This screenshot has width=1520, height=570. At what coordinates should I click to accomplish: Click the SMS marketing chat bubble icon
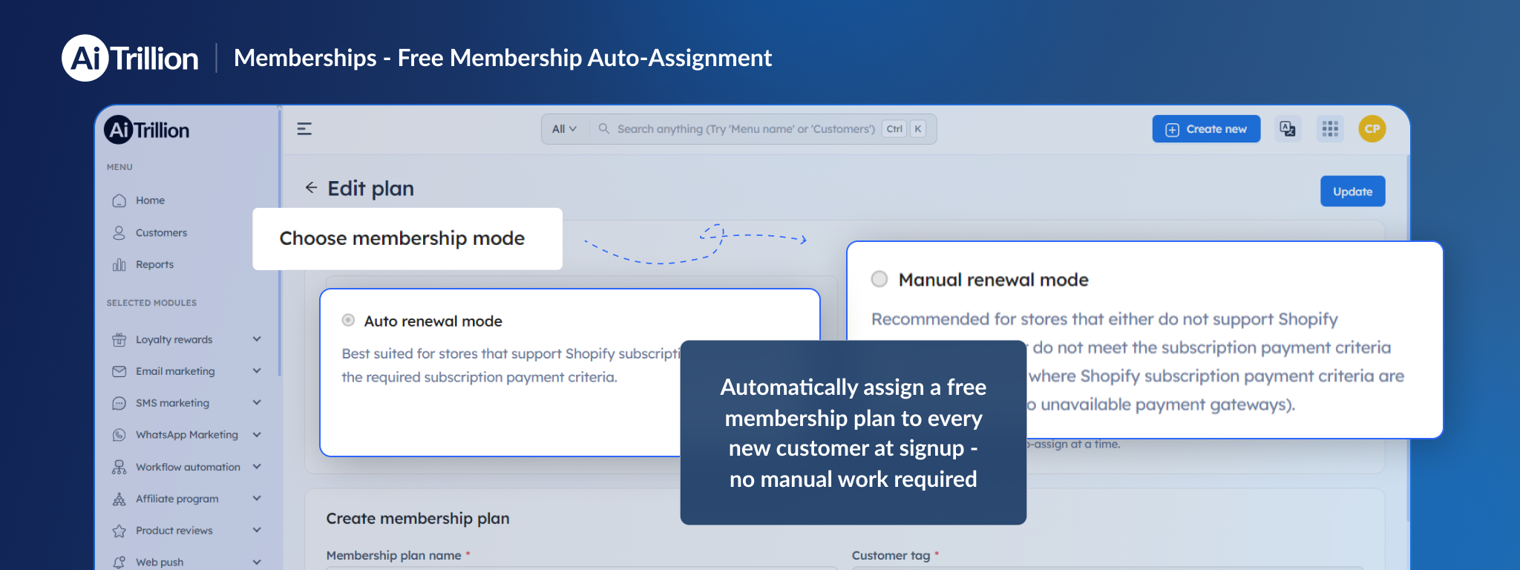point(119,403)
